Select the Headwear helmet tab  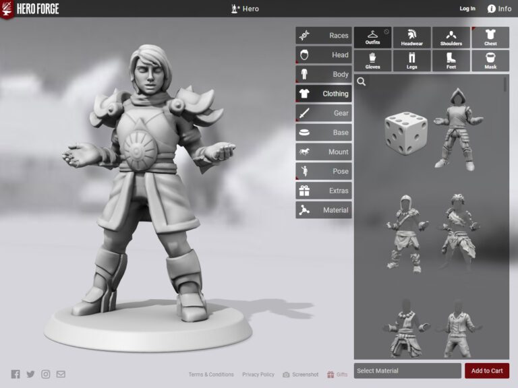(x=412, y=37)
